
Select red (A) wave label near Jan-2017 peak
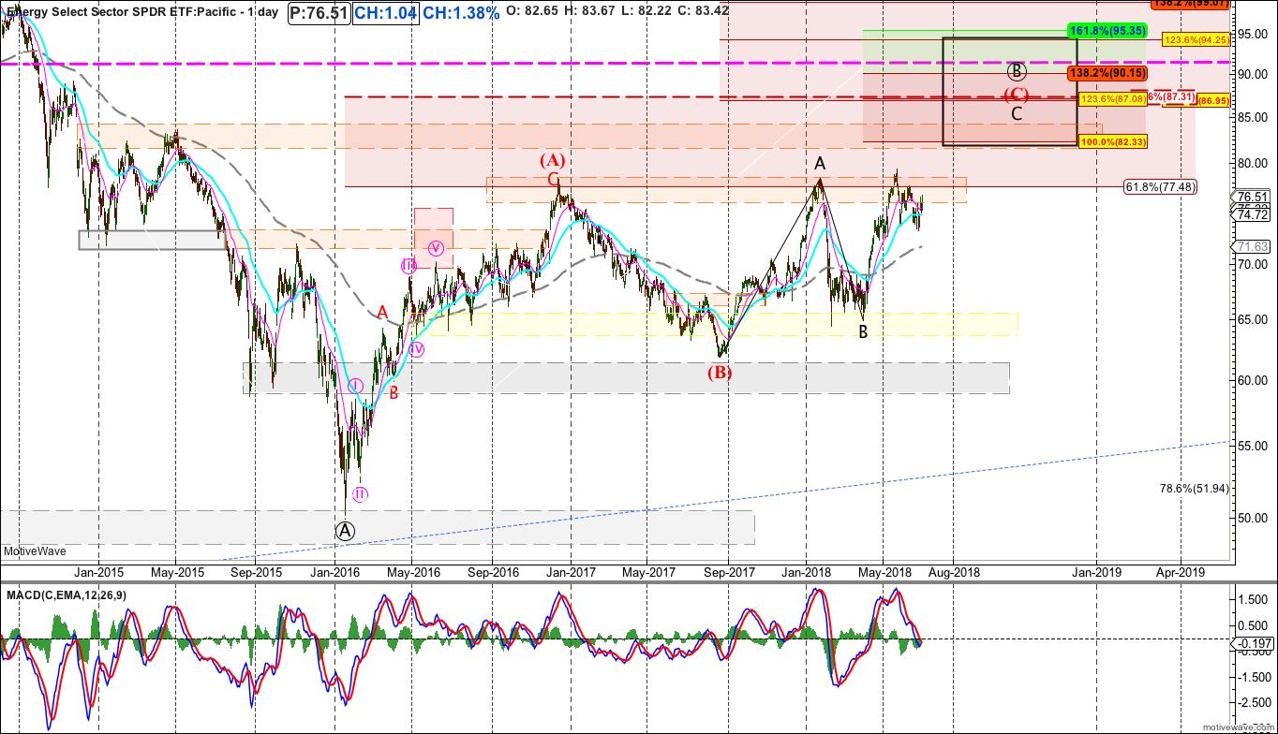click(x=553, y=160)
